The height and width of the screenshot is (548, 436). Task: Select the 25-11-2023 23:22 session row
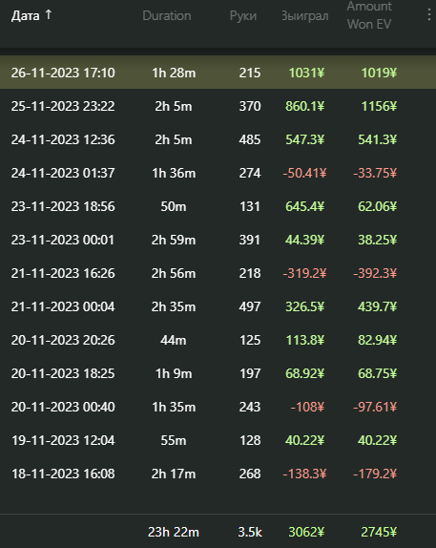tap(218, 106)
